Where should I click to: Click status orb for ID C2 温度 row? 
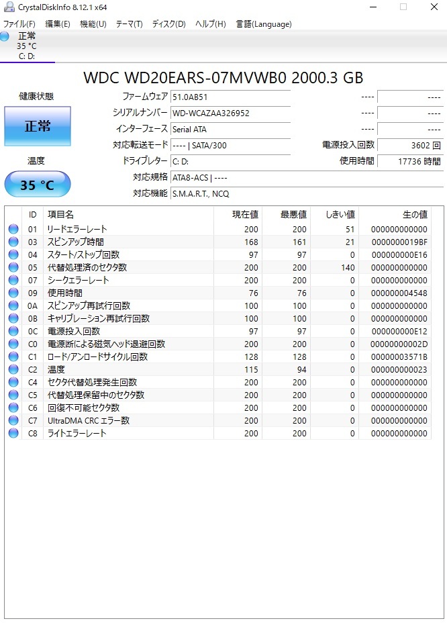click(13, 369)
